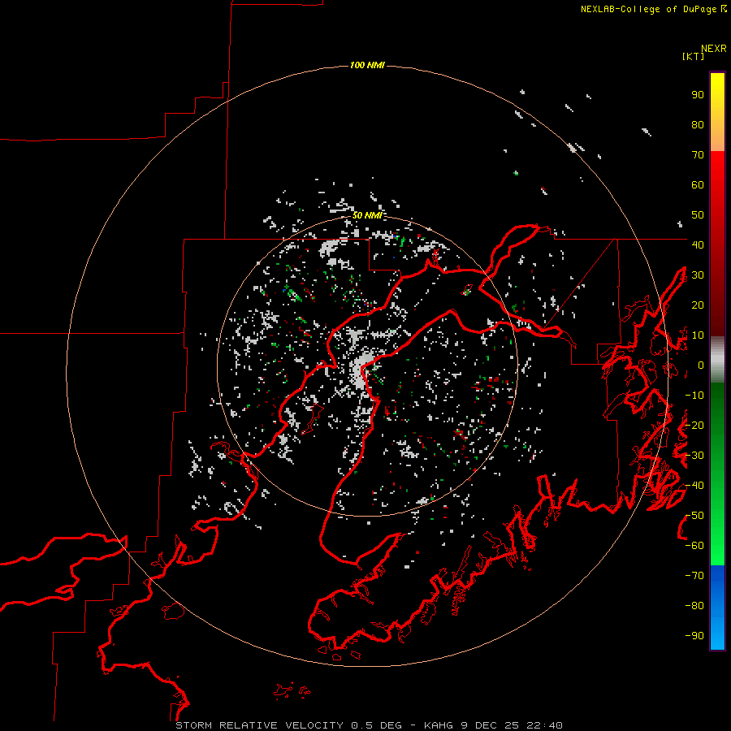Click the -90 value on the legend
731x731 pixels.
click(694, 635)
